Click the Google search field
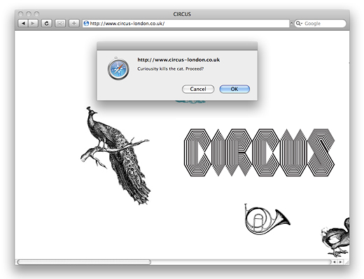 click(320, 24)
